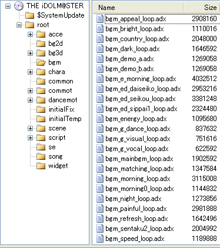Screen dimensions: 220x248
Task: Expand the bg3d folder node
Action: (30, 53)
